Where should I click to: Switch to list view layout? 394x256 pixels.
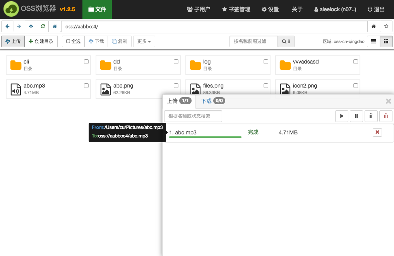pyautogui.click(x=373, y=41)
